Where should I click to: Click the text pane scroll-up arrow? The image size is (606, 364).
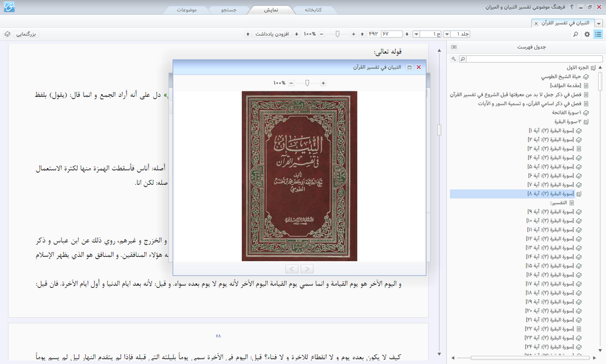(439, 51)
